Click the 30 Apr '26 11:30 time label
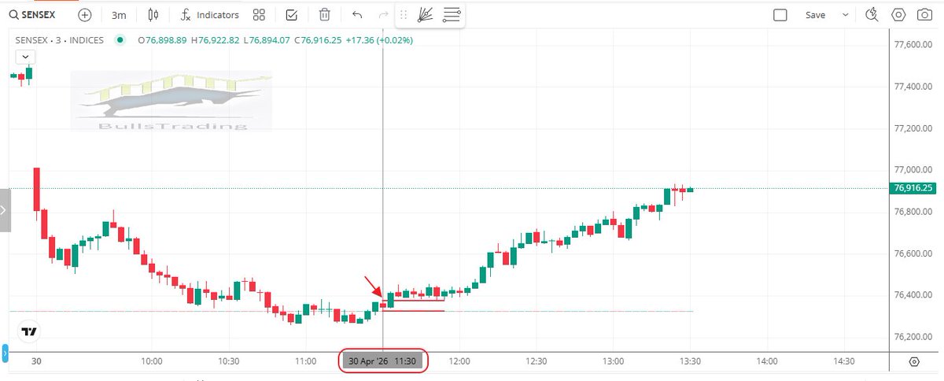The width and height of the screenshot is (944, 381). pos(383,361)
